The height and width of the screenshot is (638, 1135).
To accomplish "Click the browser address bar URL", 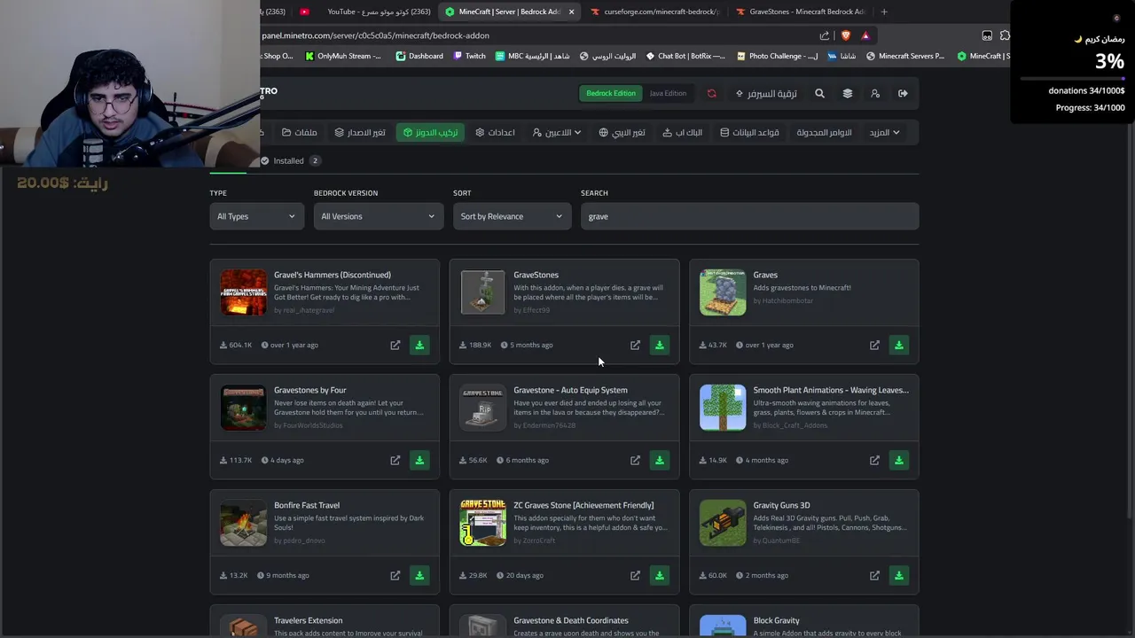I will click(375, 35).
